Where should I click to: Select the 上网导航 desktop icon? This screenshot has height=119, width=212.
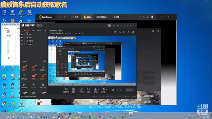29,13
